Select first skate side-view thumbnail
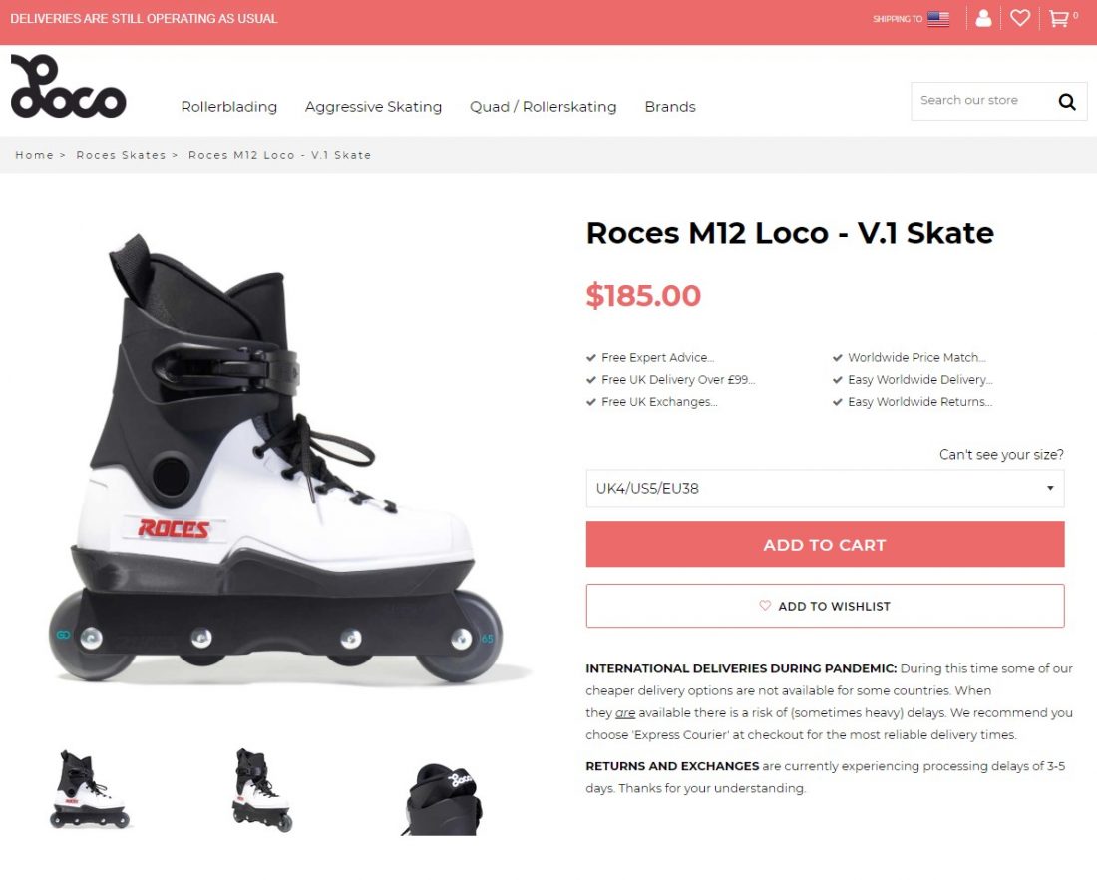The image size is (1097, 880). pos(90,790)
